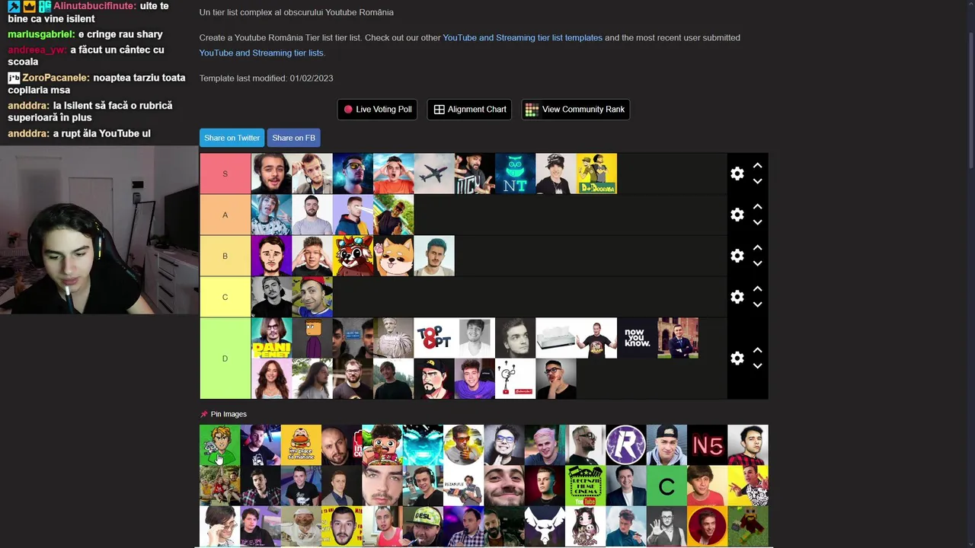Select the Shiba dog avatar in tier B
975x548 pixels.
pos(394,256)
